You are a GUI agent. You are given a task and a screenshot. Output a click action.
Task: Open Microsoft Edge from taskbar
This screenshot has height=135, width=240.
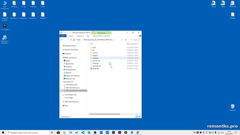(132, 132)
